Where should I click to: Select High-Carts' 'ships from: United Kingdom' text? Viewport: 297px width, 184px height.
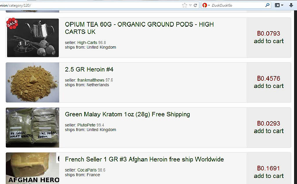pos(90,47)
